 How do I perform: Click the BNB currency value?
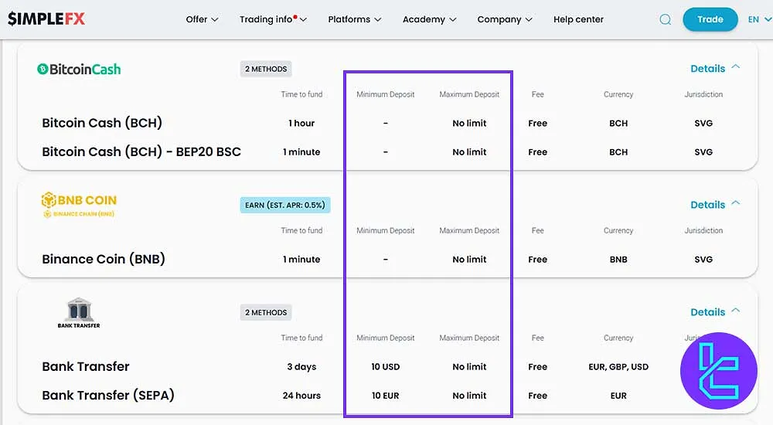618,260
